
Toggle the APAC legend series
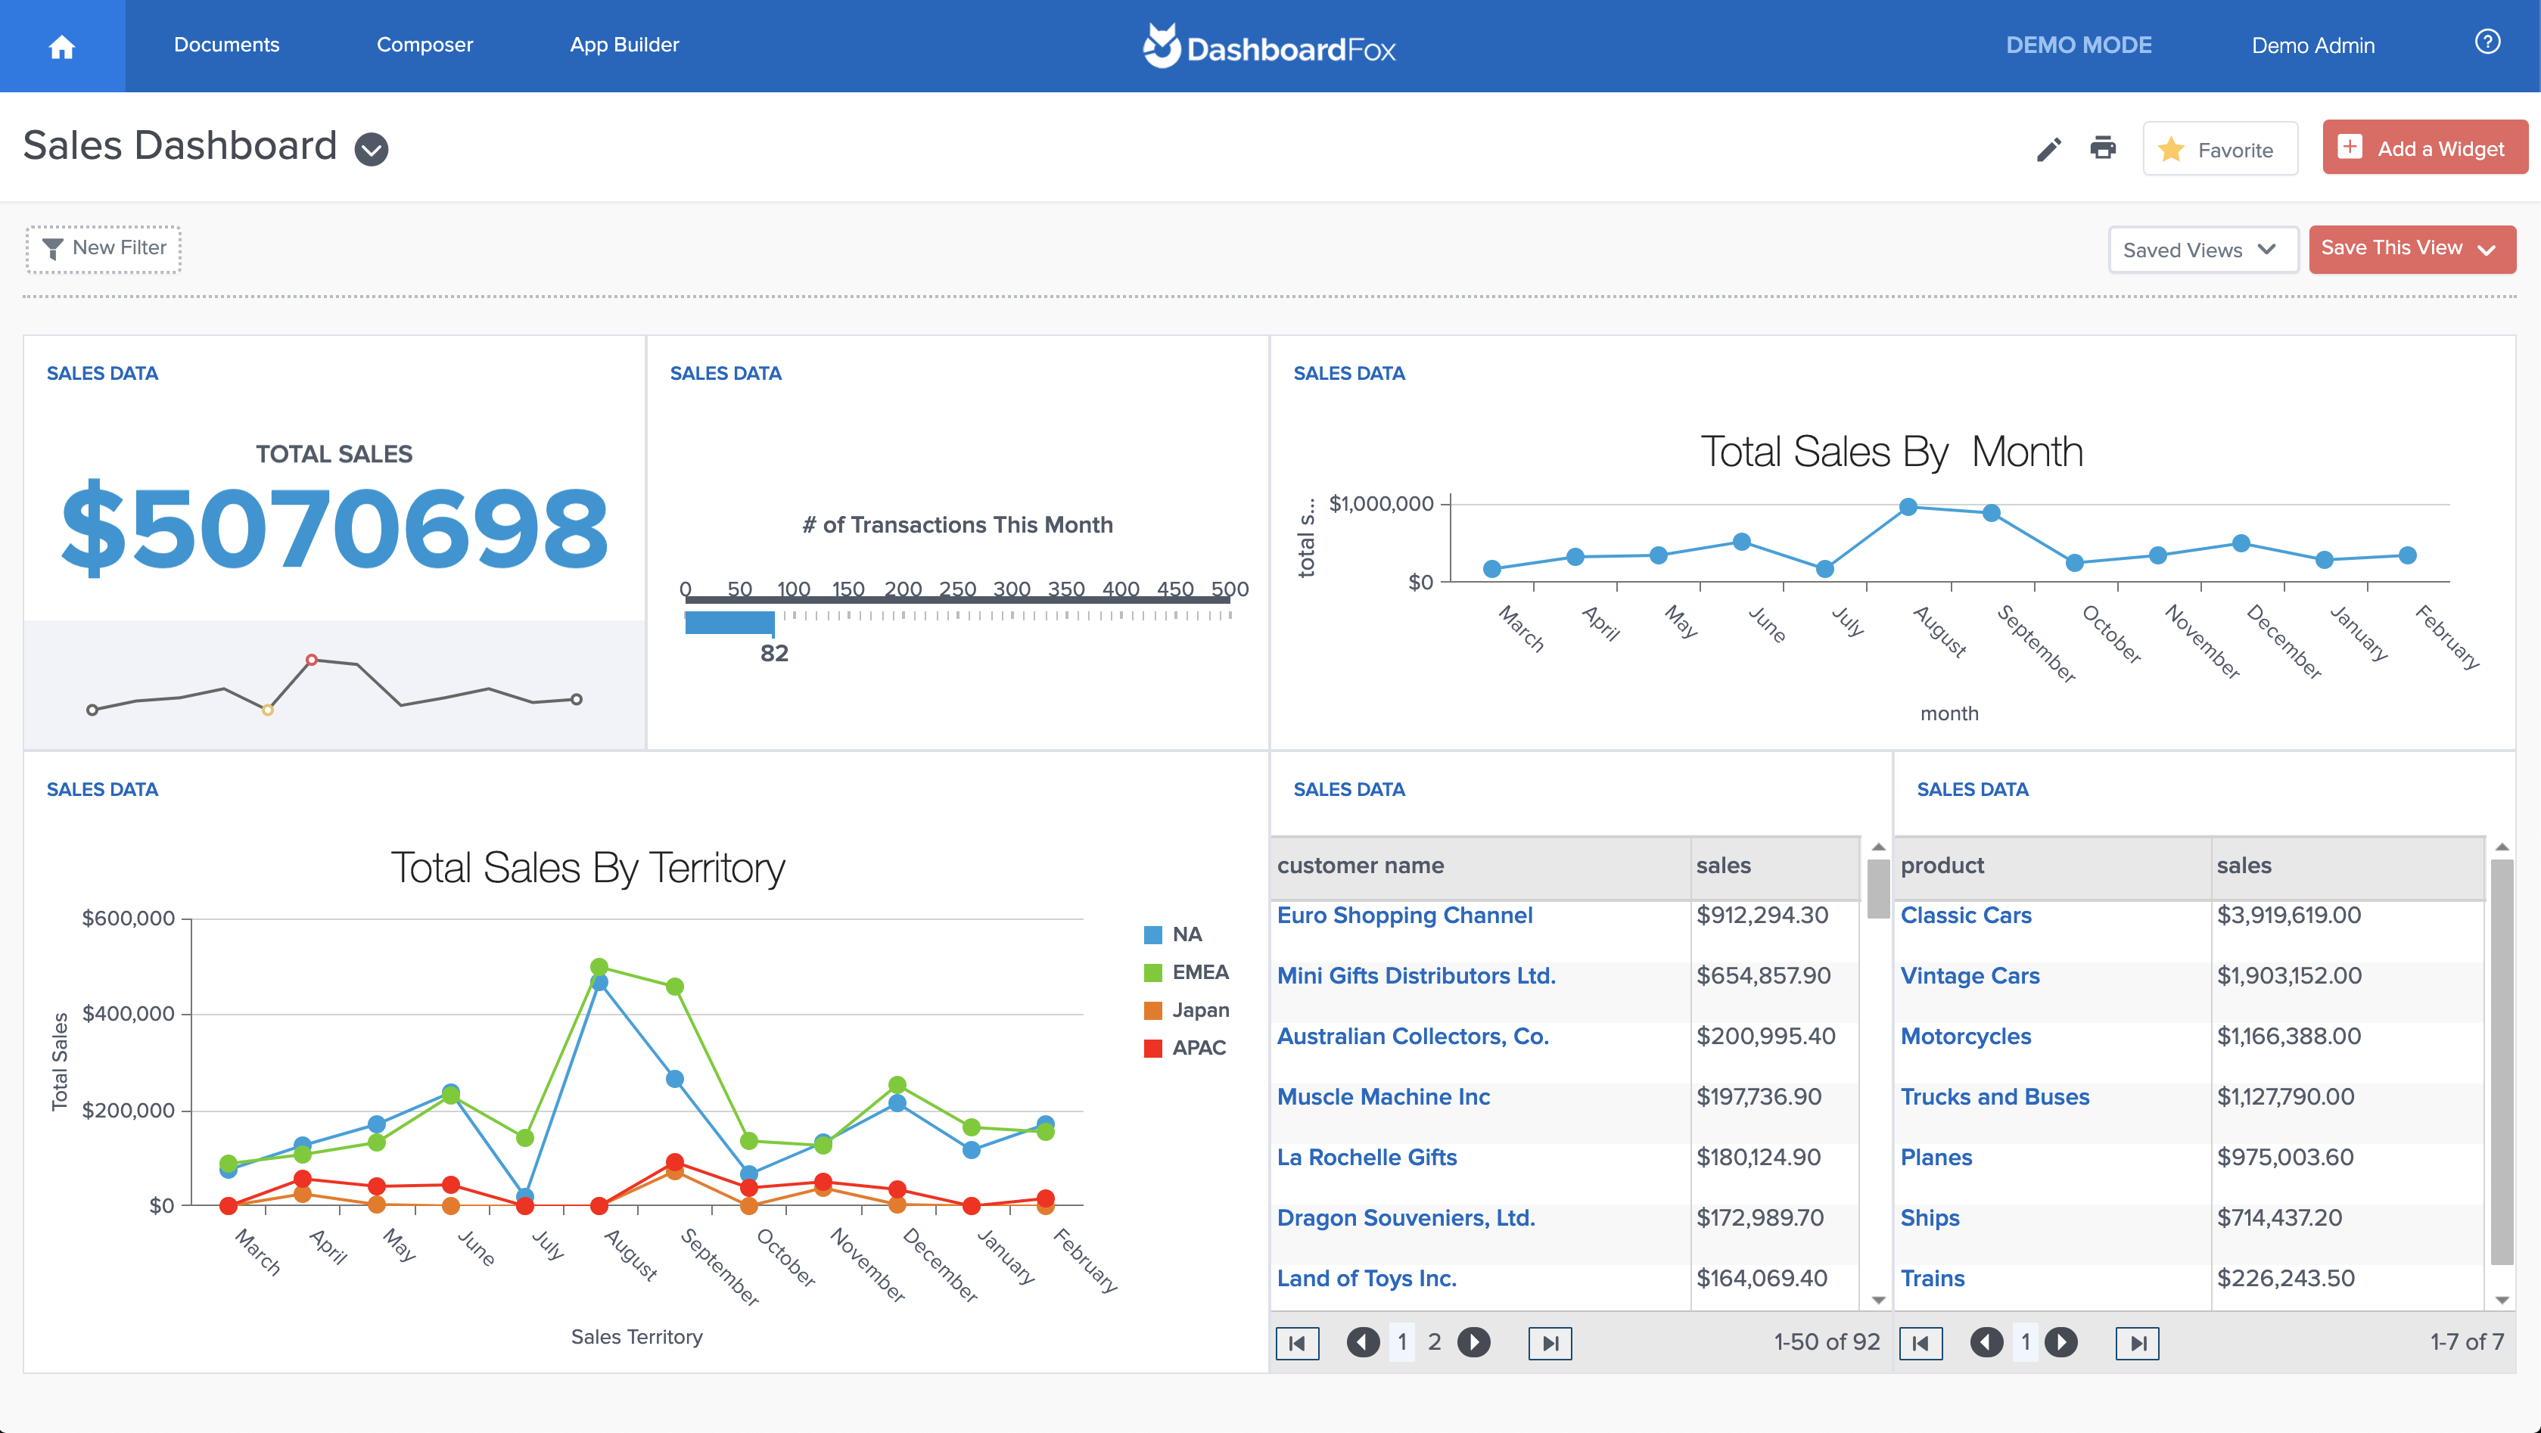point(1198,1047)
